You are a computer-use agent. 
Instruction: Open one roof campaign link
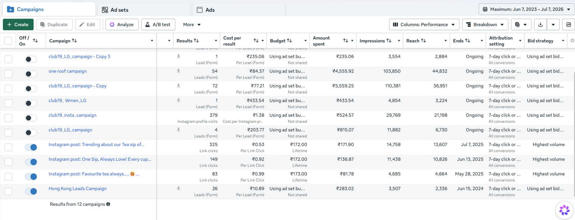point(68,71)
